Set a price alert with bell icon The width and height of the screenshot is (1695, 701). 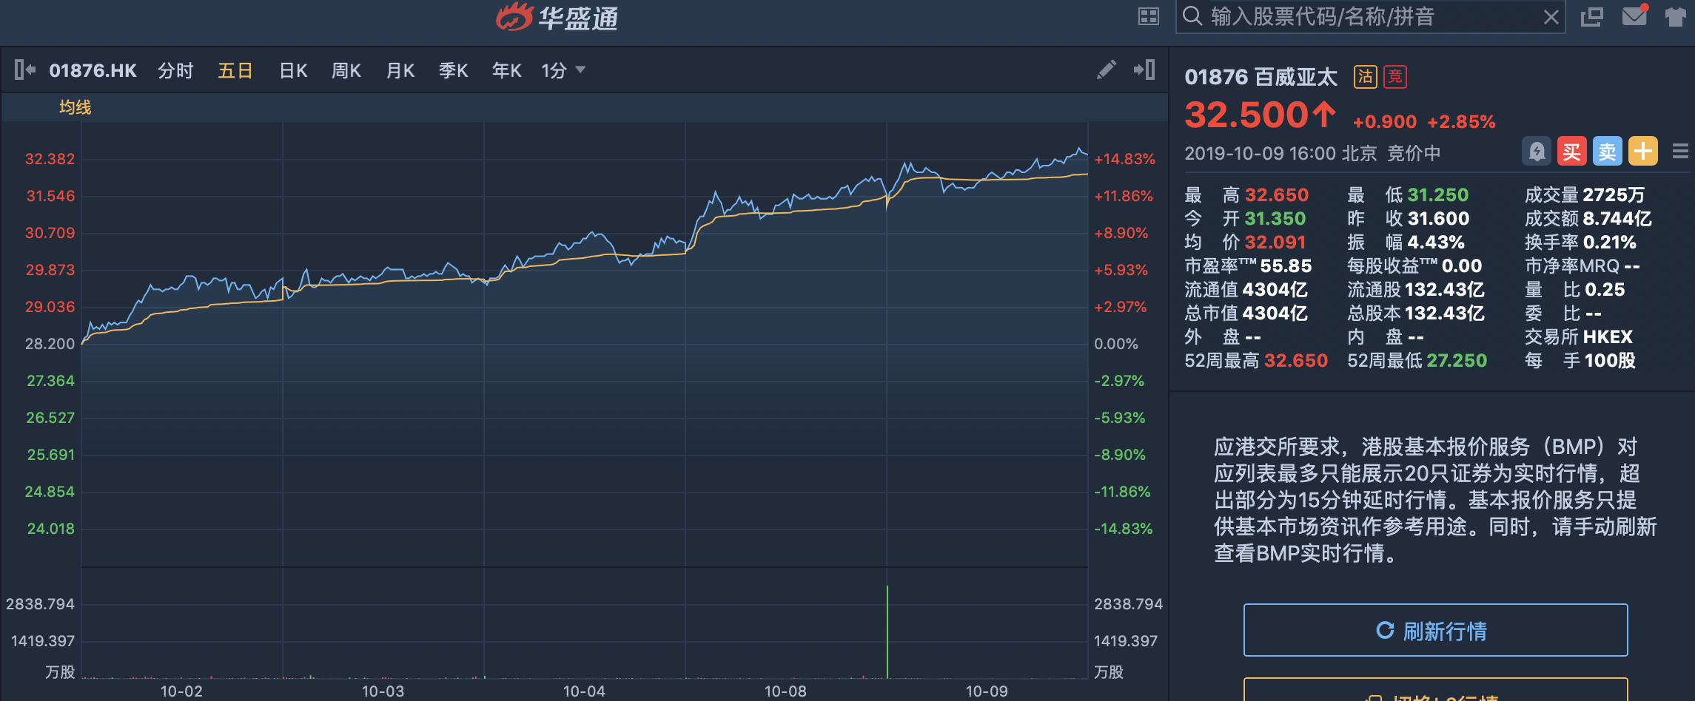(x=1537, y=152)
